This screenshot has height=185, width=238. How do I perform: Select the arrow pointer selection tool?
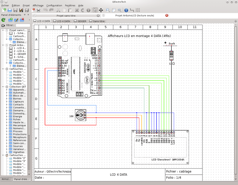pyautogui.click(x=95, y=10)
